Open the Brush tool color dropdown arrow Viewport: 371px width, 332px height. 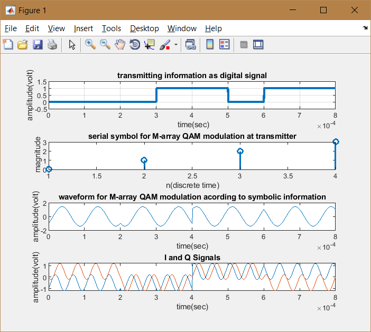[x=176, y=44]
